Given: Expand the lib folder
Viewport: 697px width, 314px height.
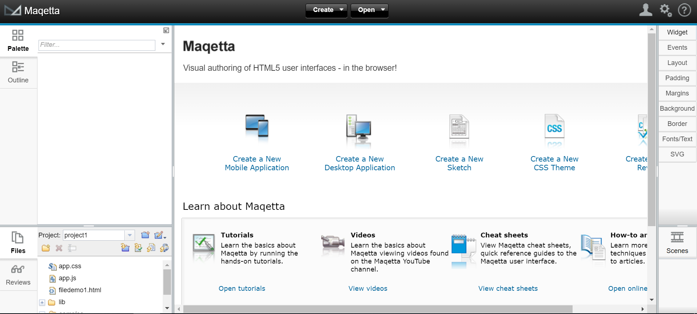Looking at the screenshot, I should click(42, 302).
